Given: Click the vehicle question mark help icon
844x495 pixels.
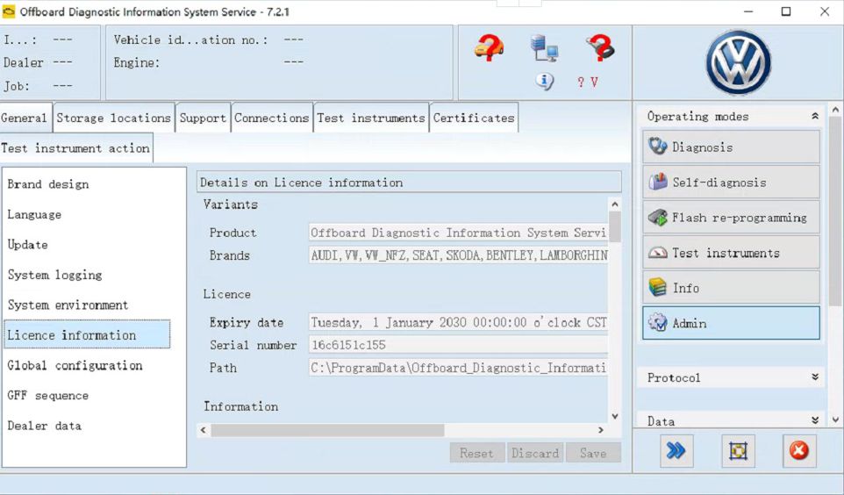Looking at the screenshot, I should pos(489,48).
